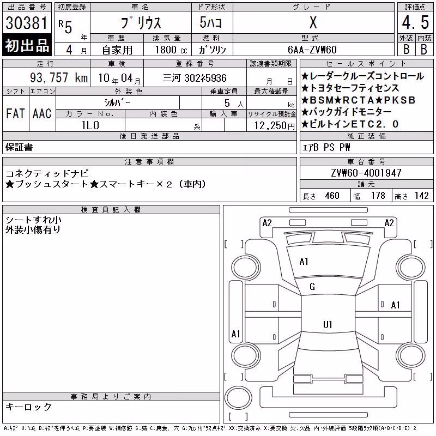Click the A1 mark on the right front door
This screenshot has height=436, width=436.
(395, 305)
